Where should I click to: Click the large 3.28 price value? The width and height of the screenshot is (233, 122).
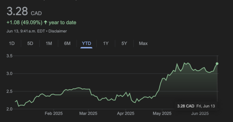coord(17,12)
